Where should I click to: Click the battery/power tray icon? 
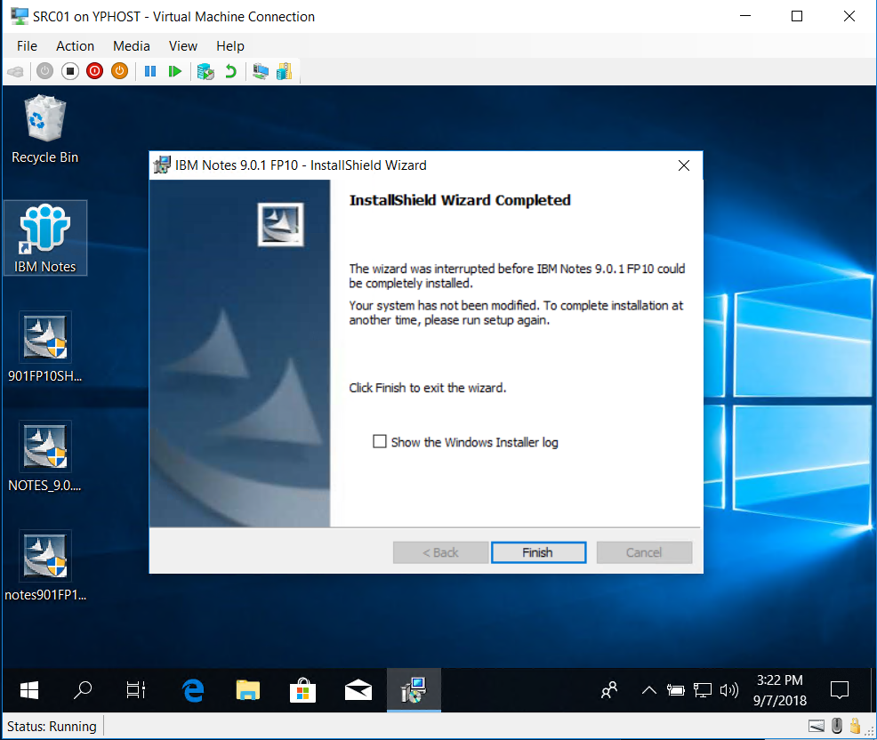click(x=676, y=690)
